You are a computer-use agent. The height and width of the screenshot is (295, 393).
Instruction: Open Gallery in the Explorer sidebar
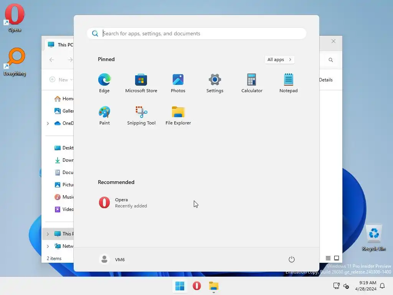[x=64, y=111]
